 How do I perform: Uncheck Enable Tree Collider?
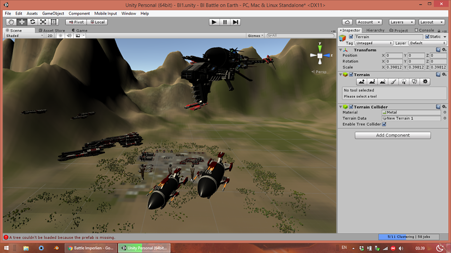(384, 124)
